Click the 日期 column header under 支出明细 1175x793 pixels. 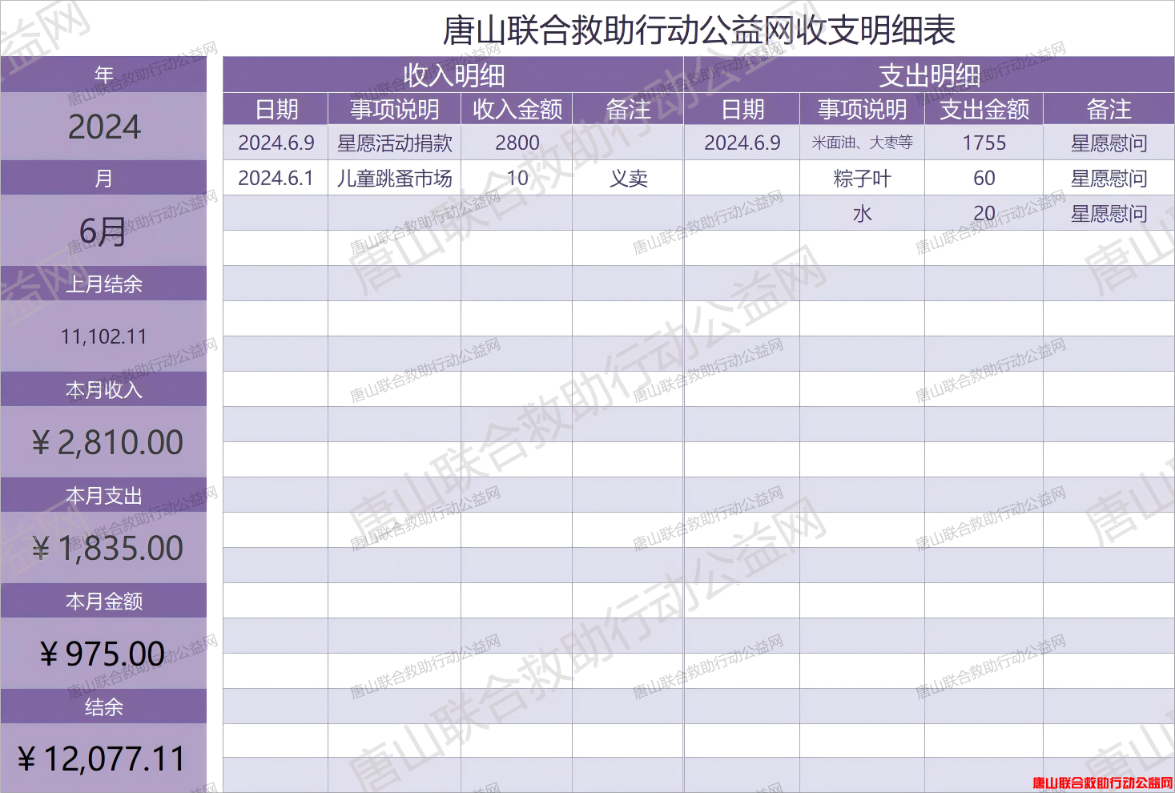click(x=742, y=109)
